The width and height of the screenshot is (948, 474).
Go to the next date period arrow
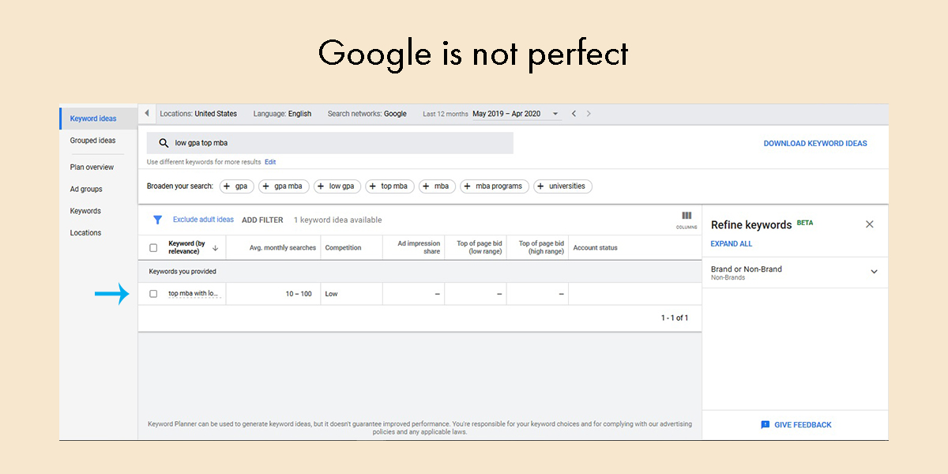589,114
